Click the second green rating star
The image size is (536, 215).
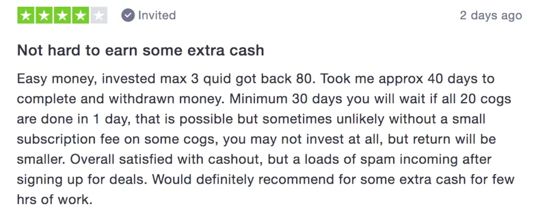(44, 15)
